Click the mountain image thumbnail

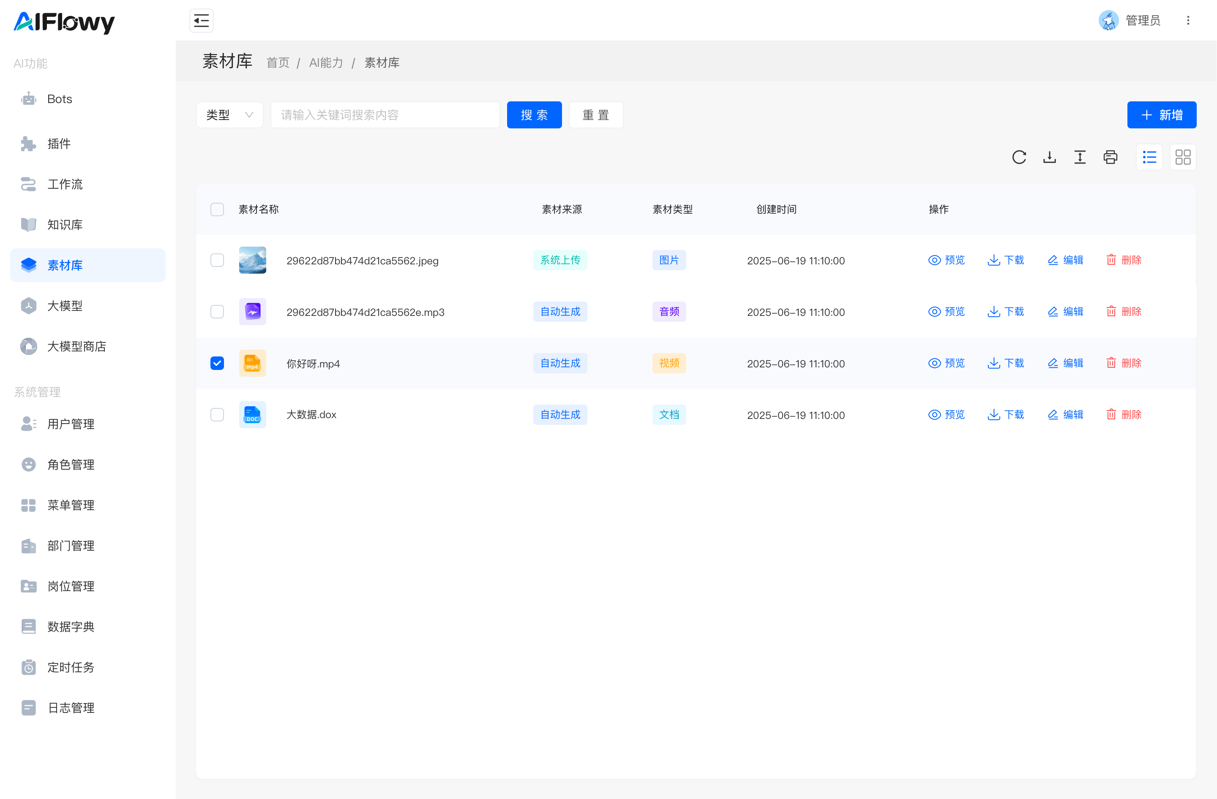[252, 260]
